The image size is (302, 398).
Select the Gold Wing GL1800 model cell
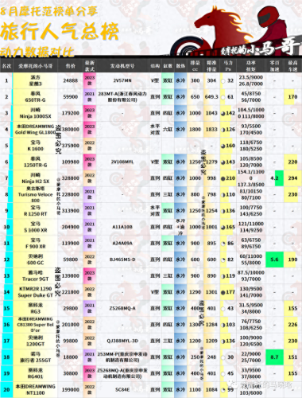(x=35, y=129)
